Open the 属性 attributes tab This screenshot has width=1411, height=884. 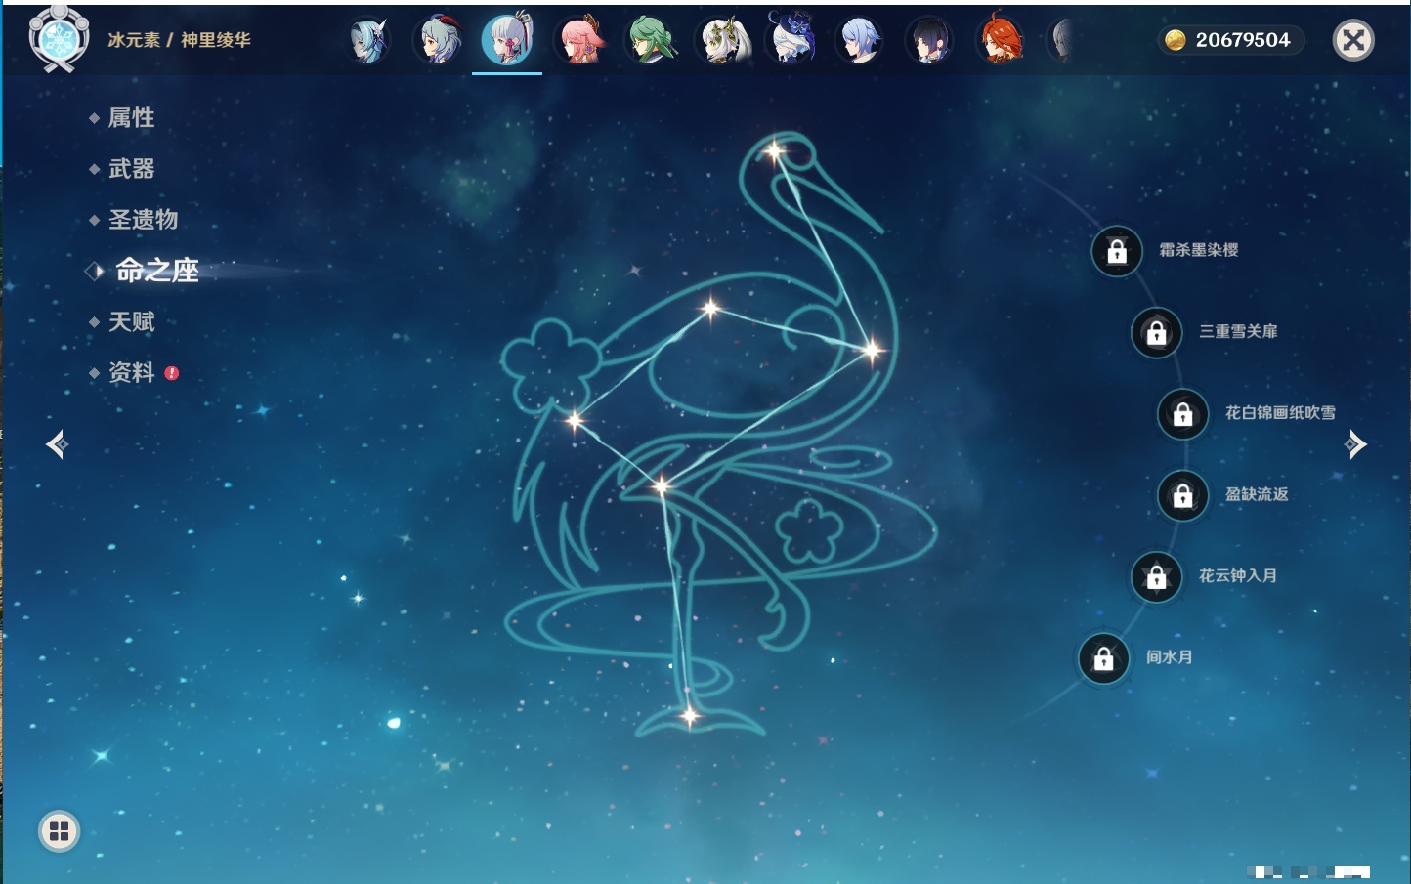(x=131, y=118)
